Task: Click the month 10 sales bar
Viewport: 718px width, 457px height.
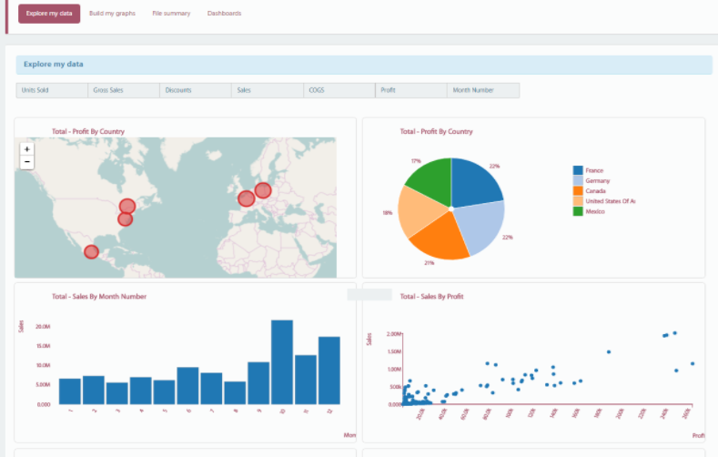Action: tap(282, 362)
